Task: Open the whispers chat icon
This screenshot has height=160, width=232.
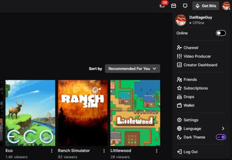Action: [185, 6]
